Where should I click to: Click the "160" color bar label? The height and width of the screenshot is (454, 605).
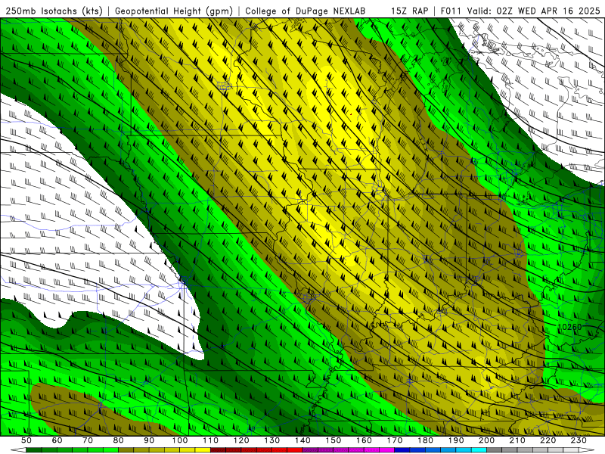[364, 440]
